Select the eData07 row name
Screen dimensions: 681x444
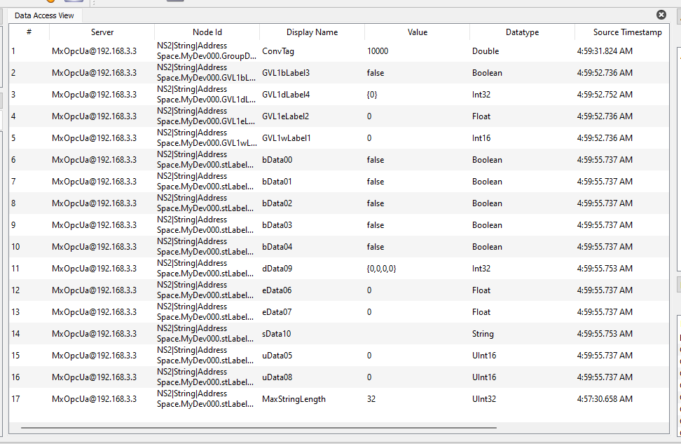click(x=277, y=312)
